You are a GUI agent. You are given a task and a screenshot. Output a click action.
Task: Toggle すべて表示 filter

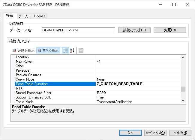tap(48, 50)
